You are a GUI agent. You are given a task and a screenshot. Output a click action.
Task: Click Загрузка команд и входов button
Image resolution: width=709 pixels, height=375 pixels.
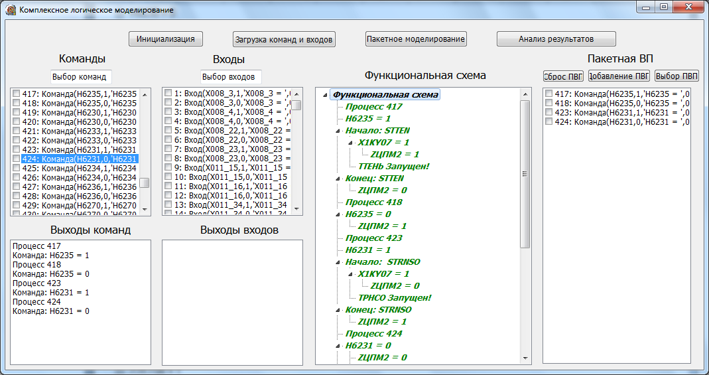(x=284, y=39)
